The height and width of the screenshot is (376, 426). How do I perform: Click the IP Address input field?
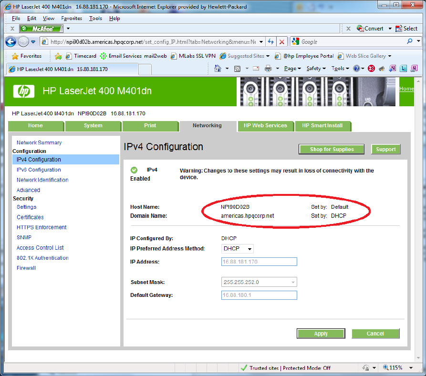259,262
